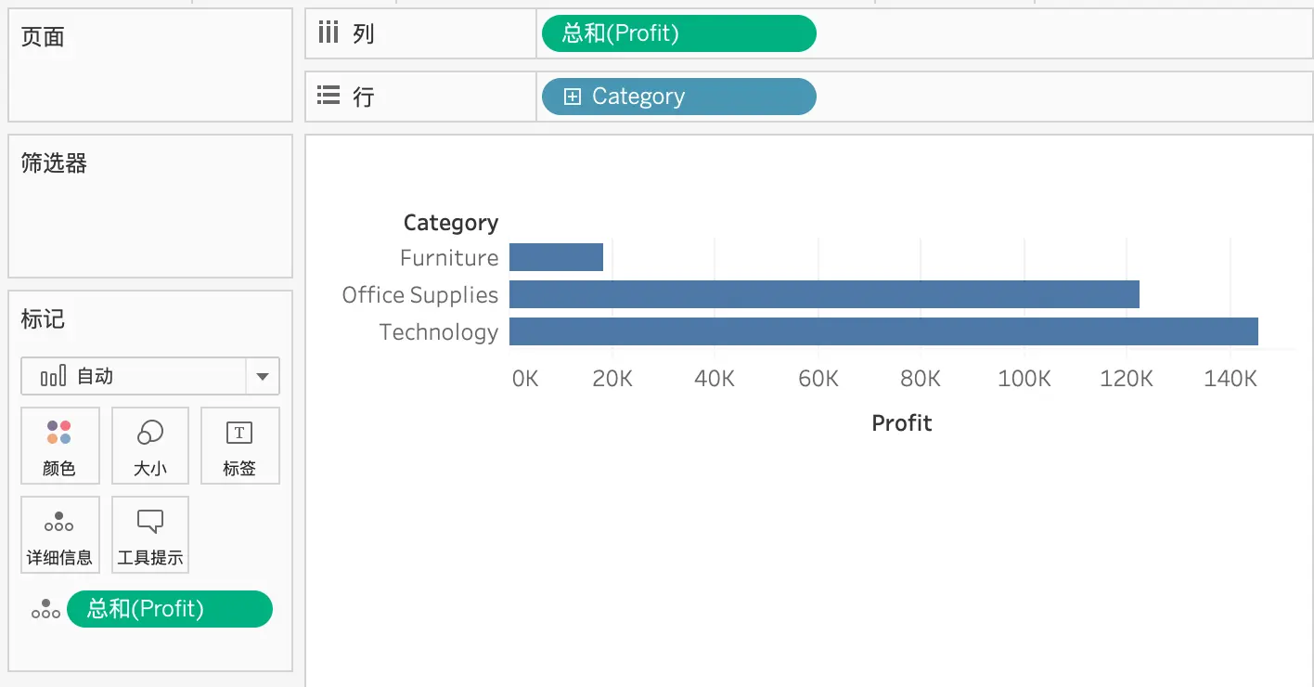This screenshot has height=687, width=1314.
Task: Select the Office Supplies bar
Action: point(824,294)
